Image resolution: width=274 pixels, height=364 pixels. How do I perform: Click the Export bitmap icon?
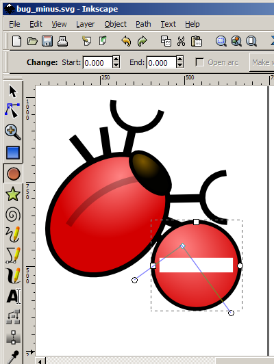coord(103,41)
